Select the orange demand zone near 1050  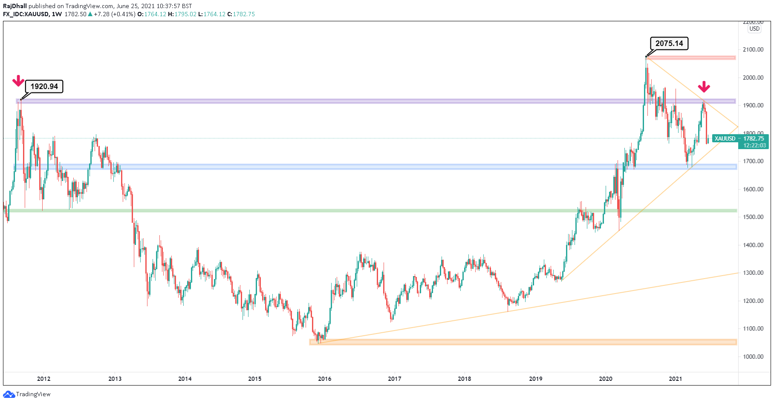511,342
